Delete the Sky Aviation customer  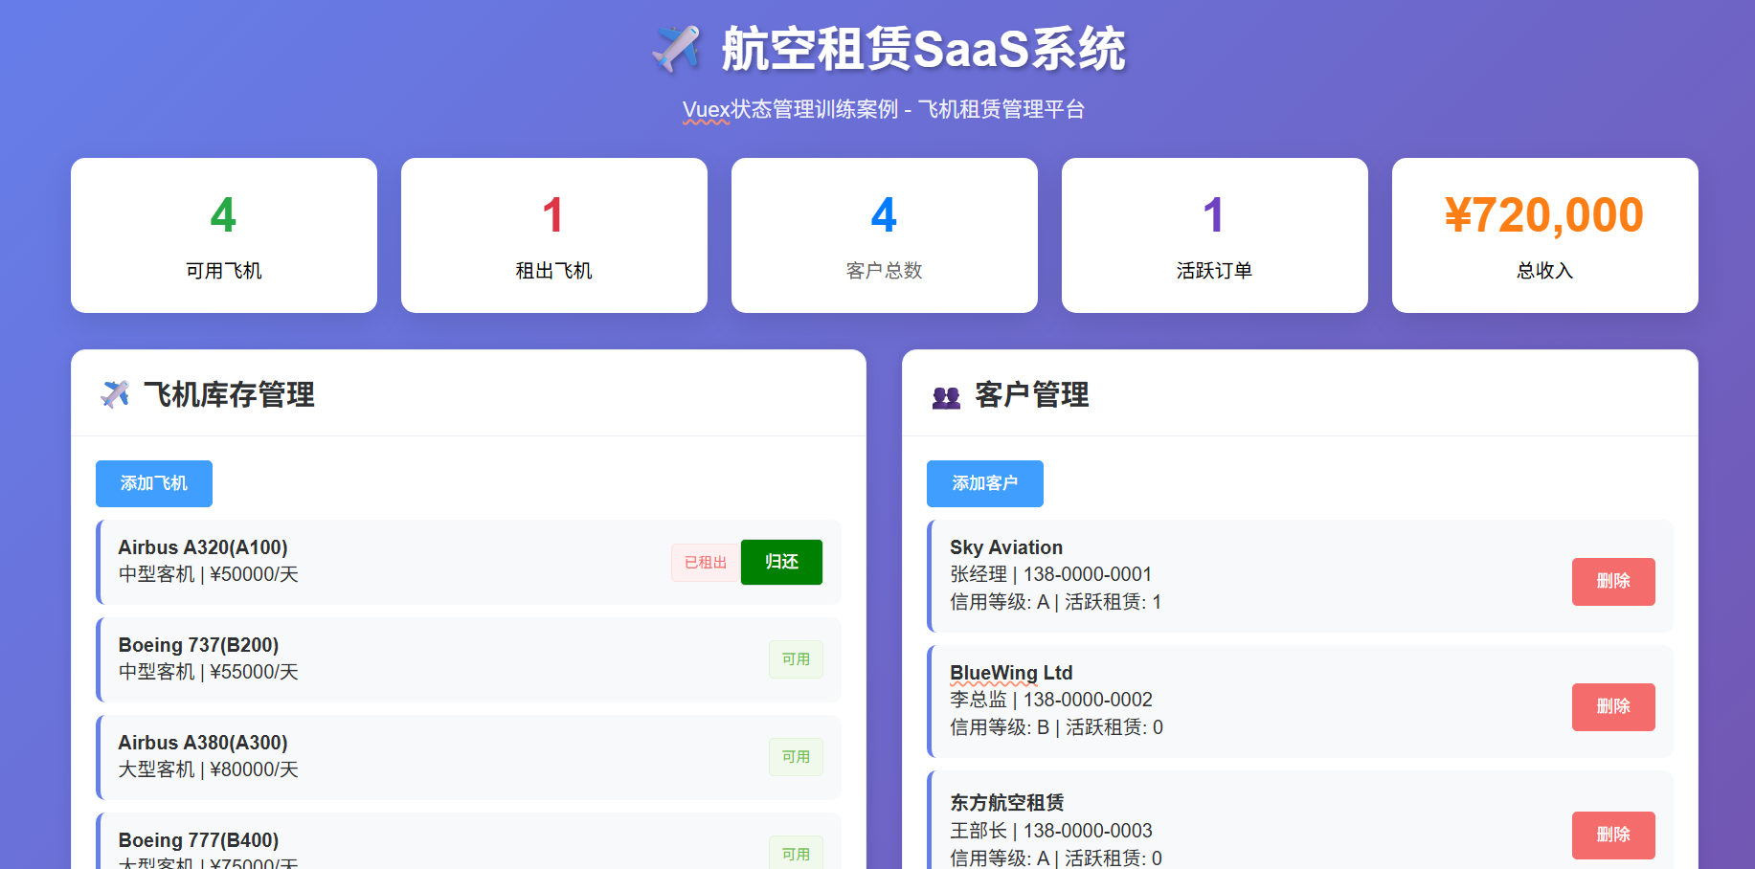pyautogui.click(x=1613, y=581)
